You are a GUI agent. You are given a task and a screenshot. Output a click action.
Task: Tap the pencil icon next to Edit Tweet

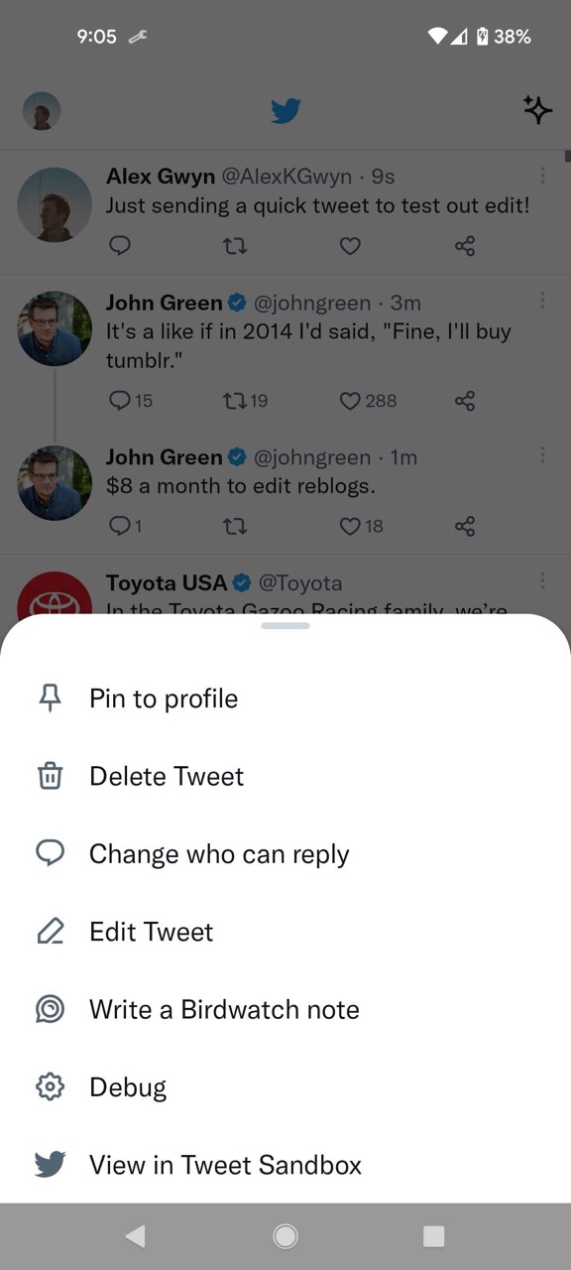click(50, 932)
